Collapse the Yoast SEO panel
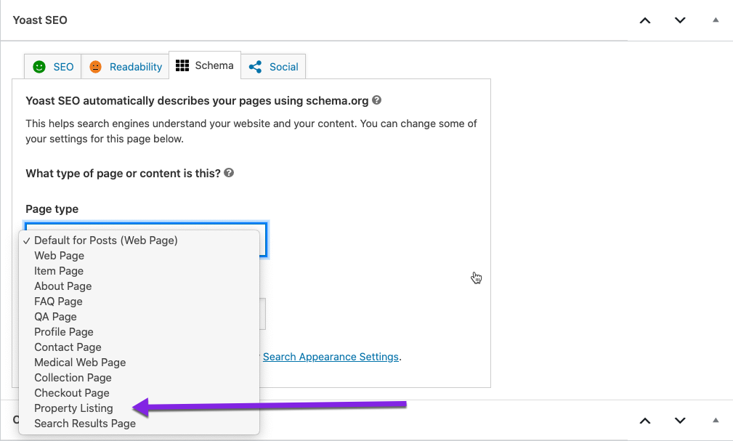Screen dimensions: 733x441 [x=716, y=20]
